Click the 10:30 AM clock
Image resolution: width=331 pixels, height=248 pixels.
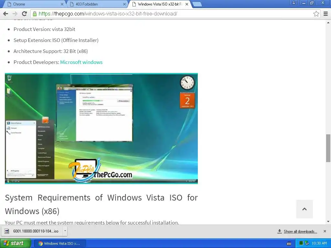[319, 243]
